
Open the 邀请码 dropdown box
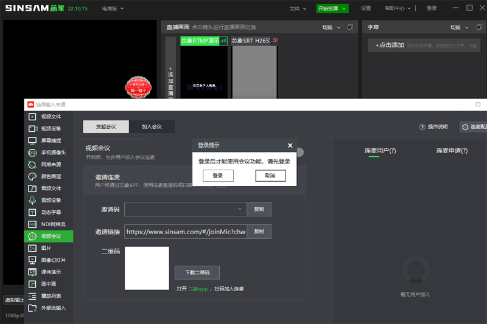point(186,209)
